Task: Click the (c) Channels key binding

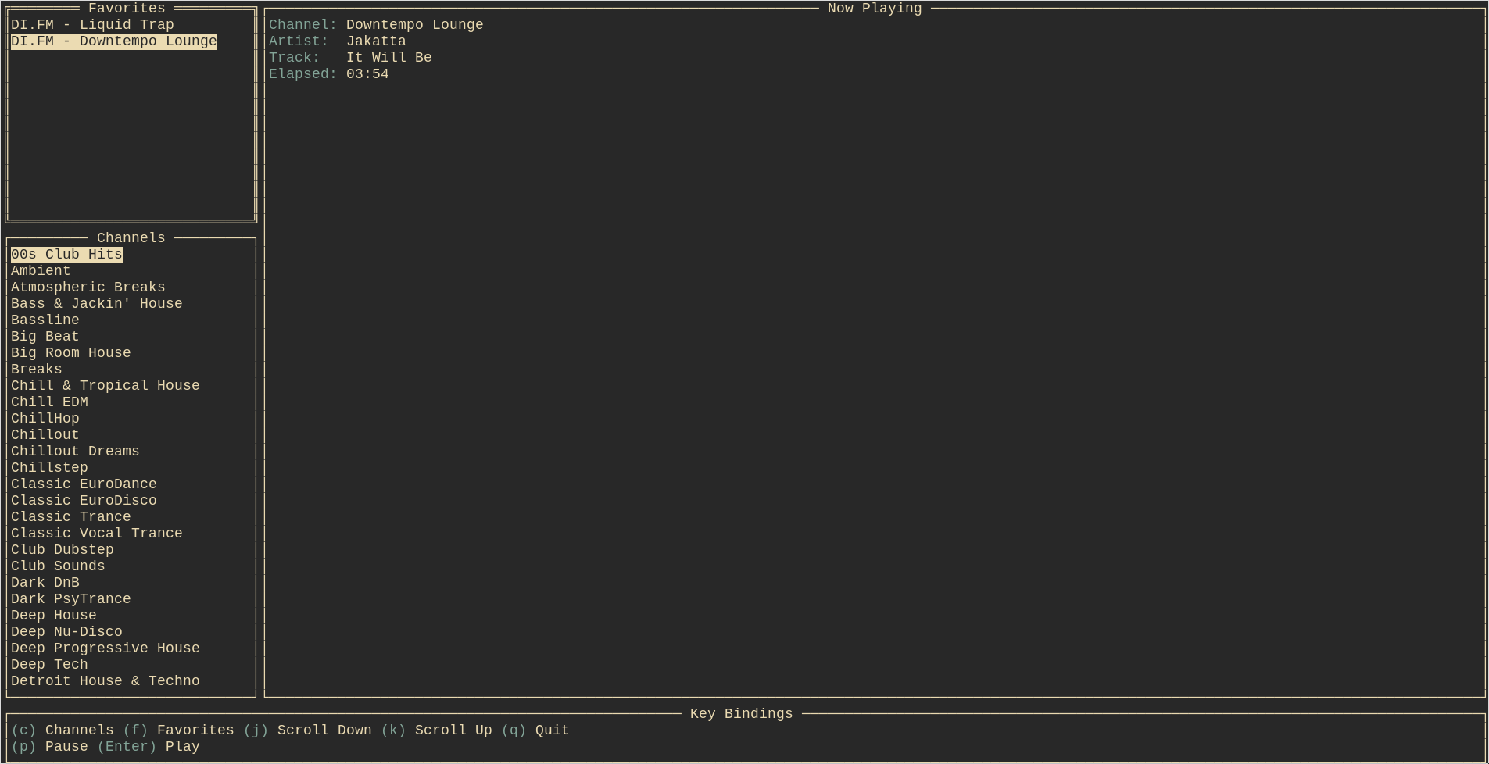Action: 63,730
